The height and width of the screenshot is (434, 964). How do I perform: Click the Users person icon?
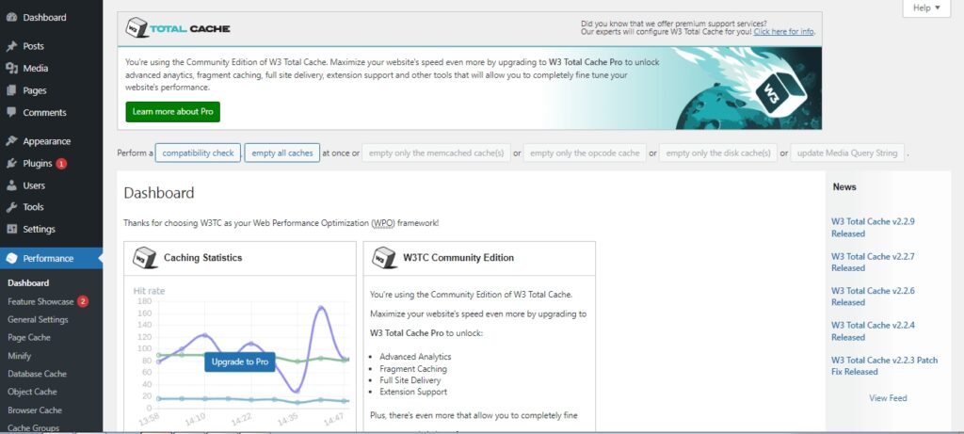tap(11, 185)
